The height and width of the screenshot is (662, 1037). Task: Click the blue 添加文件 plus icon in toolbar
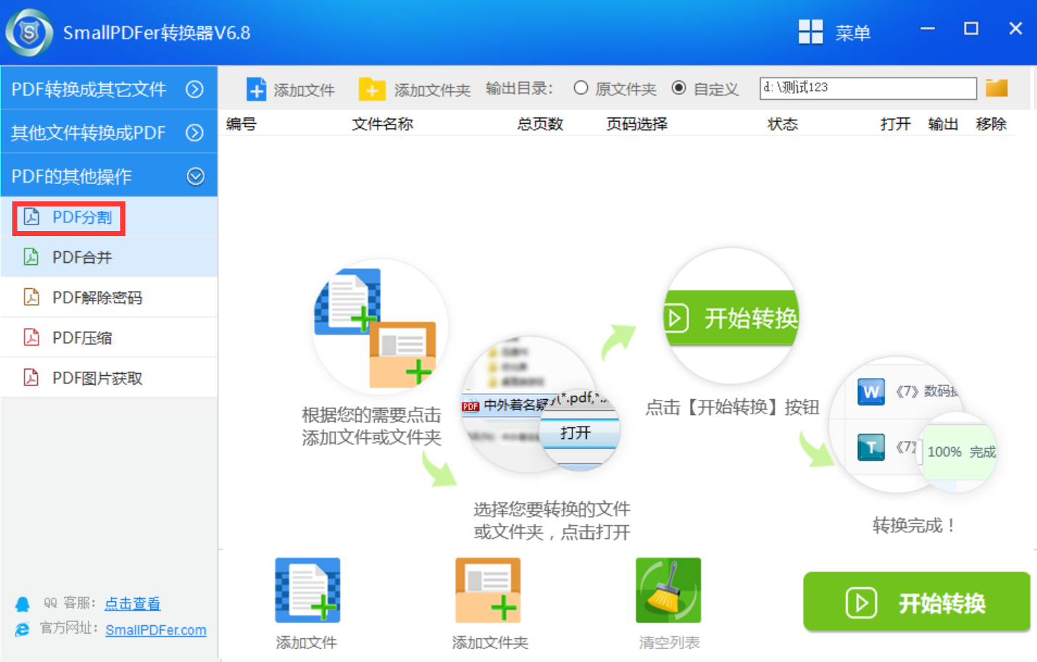[x=256, y=89]
